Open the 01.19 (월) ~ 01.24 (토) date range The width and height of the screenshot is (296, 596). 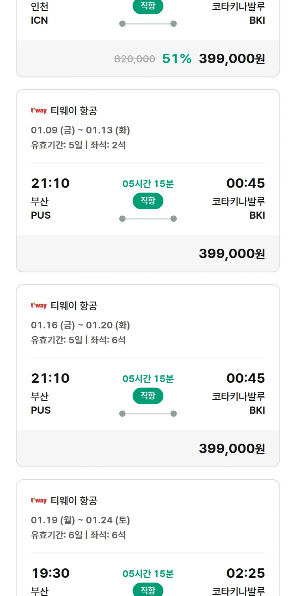[81, 520]
